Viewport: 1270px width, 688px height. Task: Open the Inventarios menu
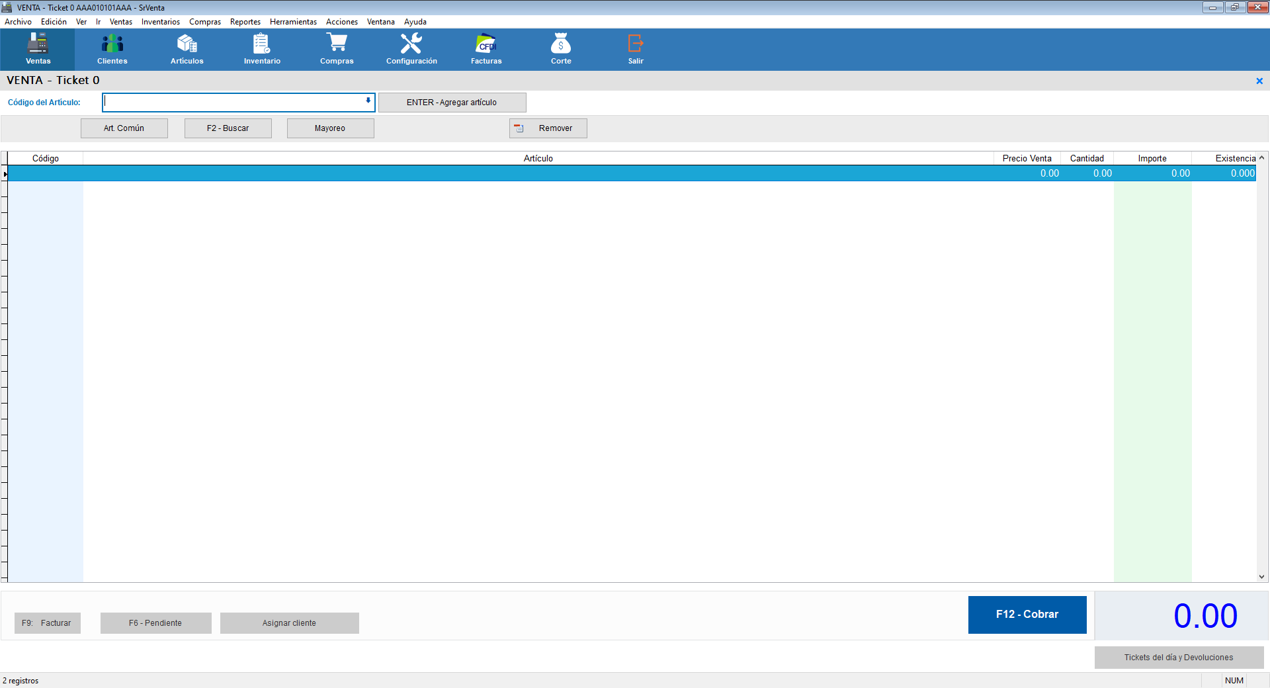click(161, 22)
